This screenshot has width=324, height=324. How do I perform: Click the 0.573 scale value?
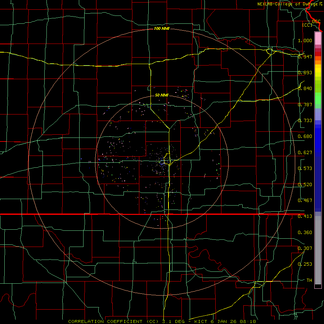(305, 168)
